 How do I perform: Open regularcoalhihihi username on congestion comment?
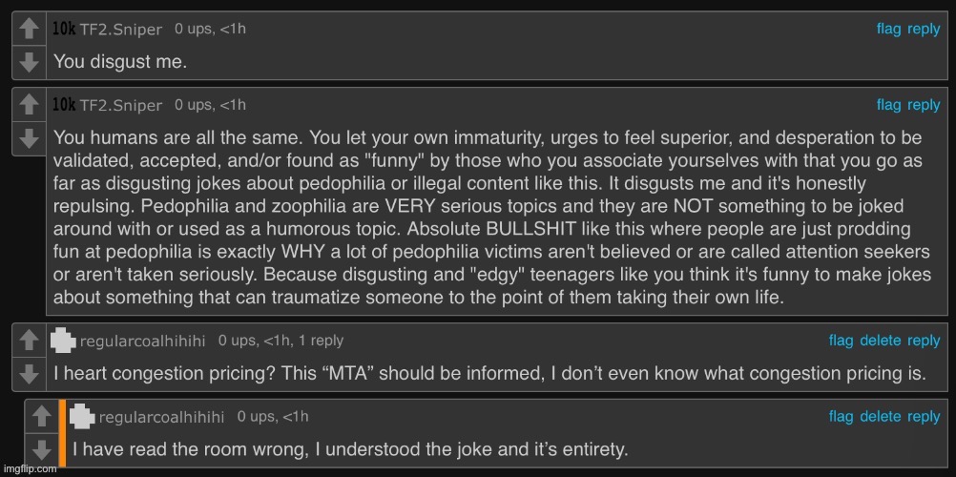click(143, 342)
